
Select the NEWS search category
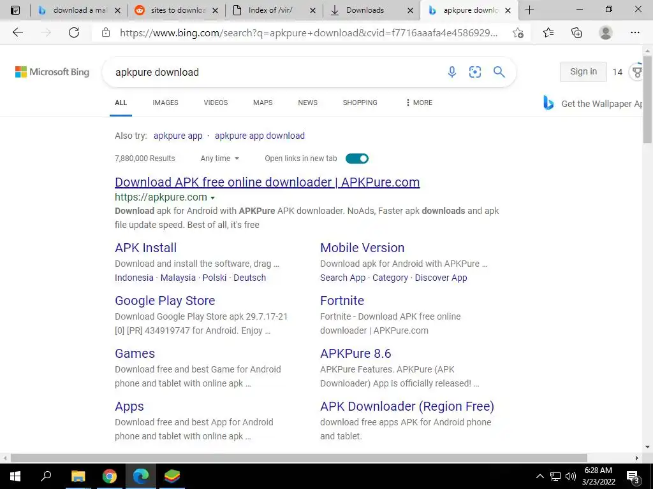point(308,103)
